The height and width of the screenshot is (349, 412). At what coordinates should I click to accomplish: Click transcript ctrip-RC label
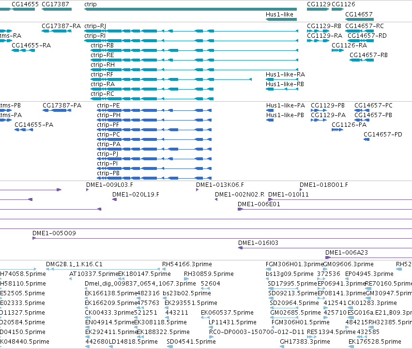(102, 94)
